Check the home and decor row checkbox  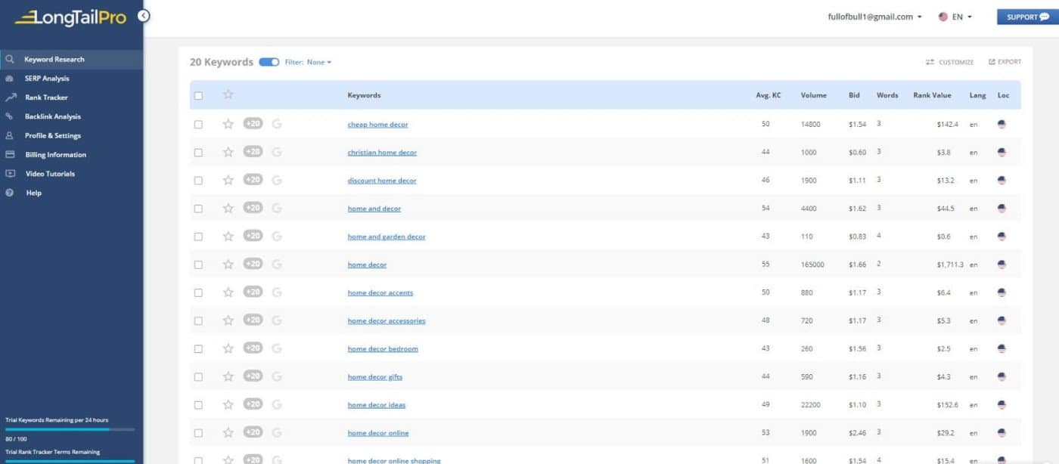tap(198, 208)
